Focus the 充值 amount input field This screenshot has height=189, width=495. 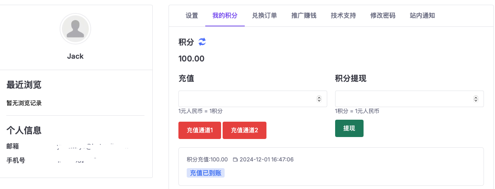(247, 99)
